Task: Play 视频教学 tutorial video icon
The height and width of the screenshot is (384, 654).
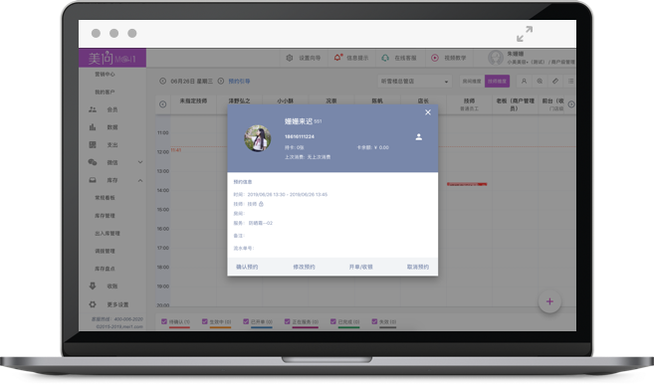Action: click(435, 58)
